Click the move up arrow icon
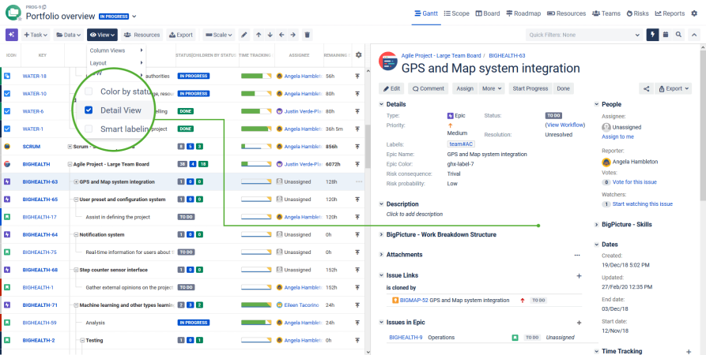 (258, 35)
